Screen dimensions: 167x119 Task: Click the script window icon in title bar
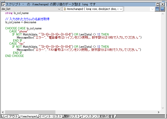[x=3, y=4]
